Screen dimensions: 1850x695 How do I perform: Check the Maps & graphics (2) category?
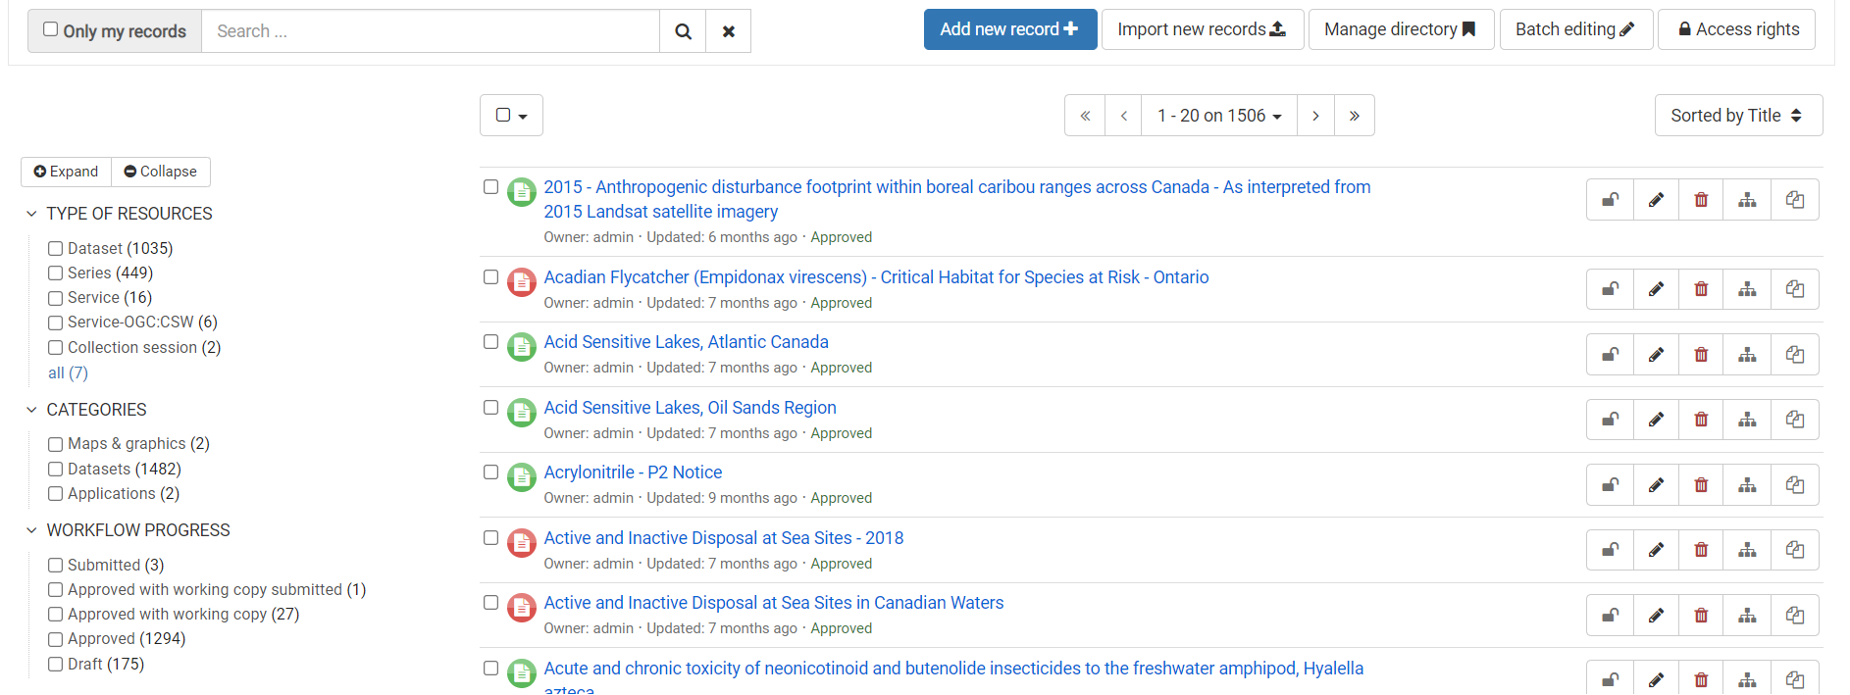[x=56, y=445]
